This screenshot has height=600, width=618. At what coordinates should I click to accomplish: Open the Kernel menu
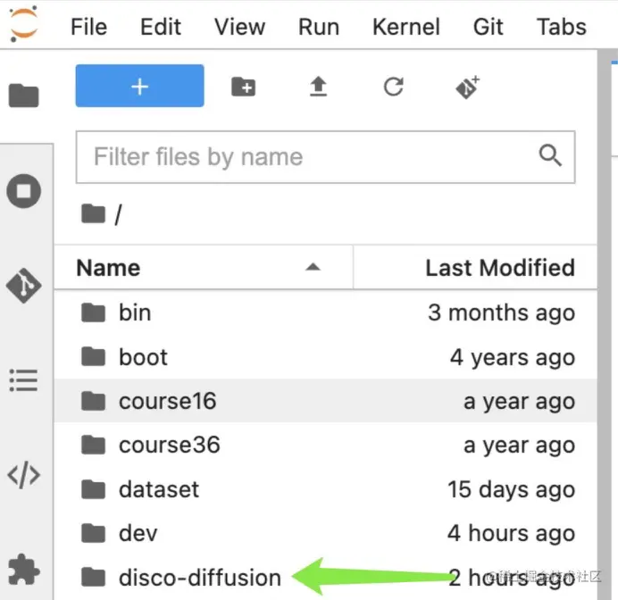[406, 27]
